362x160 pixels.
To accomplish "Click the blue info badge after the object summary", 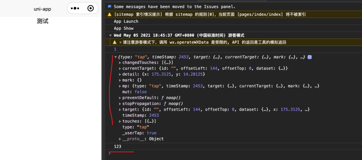I will pyautogui.click(x=309, y=57).
